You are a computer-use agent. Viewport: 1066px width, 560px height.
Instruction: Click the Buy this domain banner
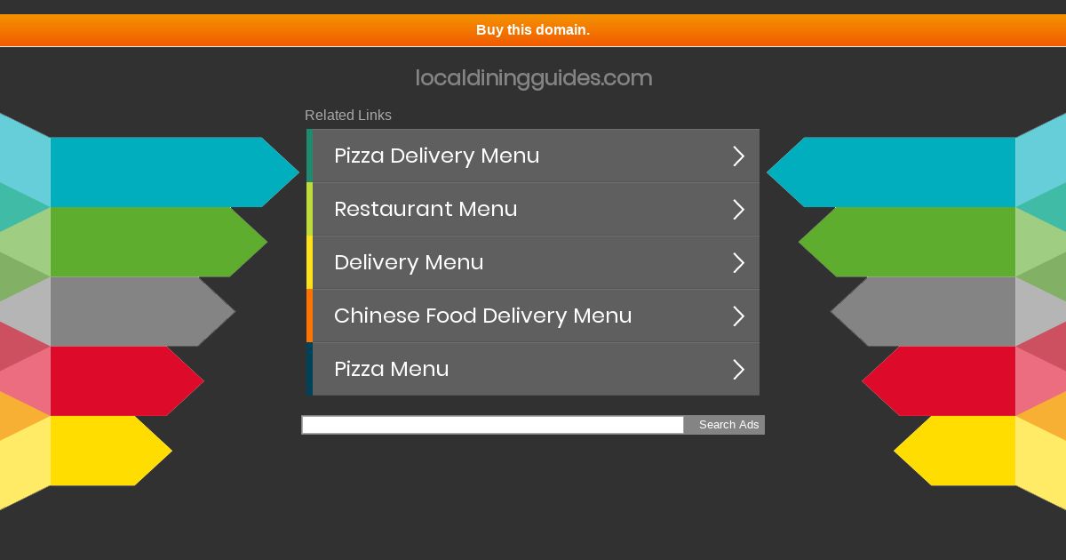point(533,30)
